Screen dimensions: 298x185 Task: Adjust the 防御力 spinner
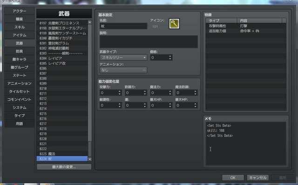[145, 93]
